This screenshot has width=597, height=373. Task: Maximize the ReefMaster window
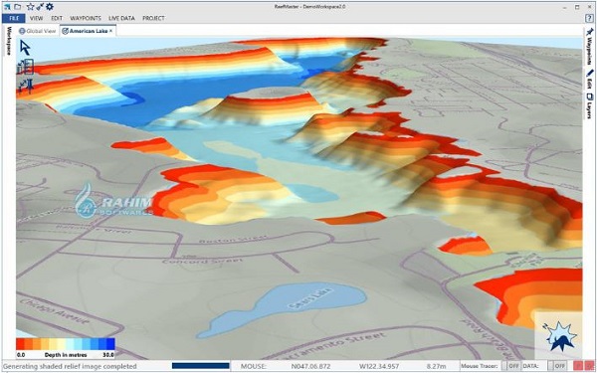click(577, 7)
